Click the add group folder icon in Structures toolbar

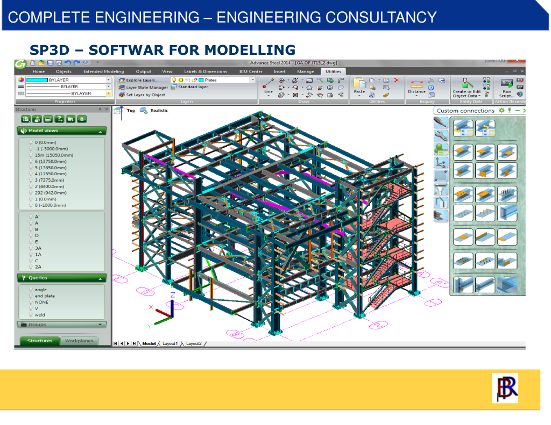(70, 119)
